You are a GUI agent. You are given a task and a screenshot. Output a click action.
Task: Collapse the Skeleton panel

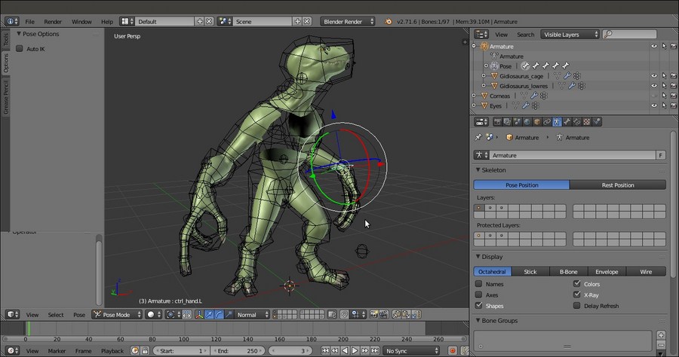[x=478, y=170]
